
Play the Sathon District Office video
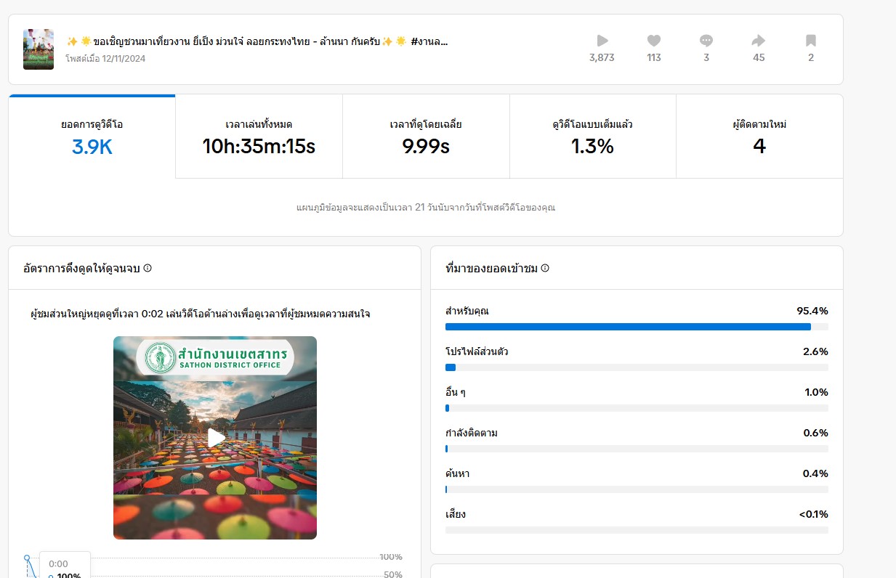pyautogui.click(x=215, y=438)
